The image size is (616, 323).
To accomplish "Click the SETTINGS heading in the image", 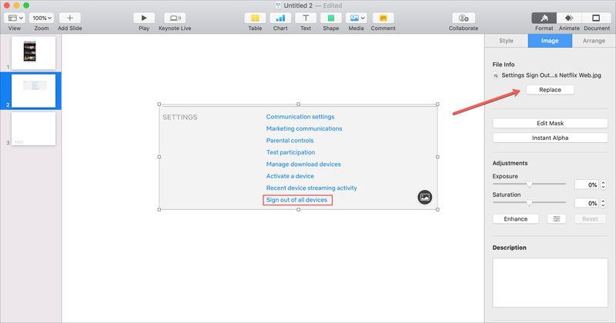I will (180, 118).
